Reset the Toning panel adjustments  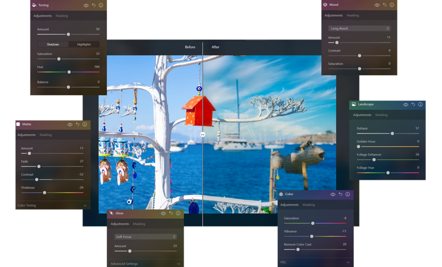pos(94,5)
